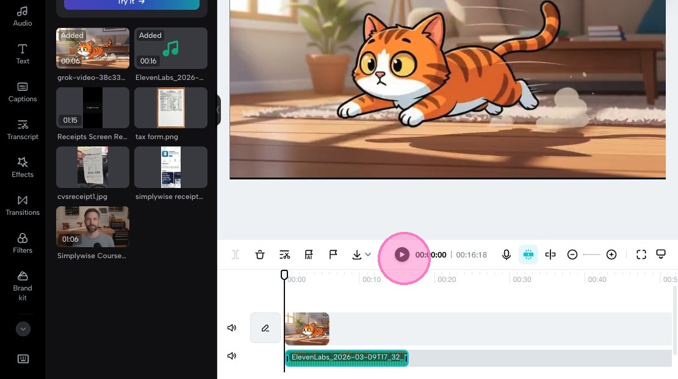Screen dimensions: 678x379
Task: Mute the video track
Action: tap(232, 328)
